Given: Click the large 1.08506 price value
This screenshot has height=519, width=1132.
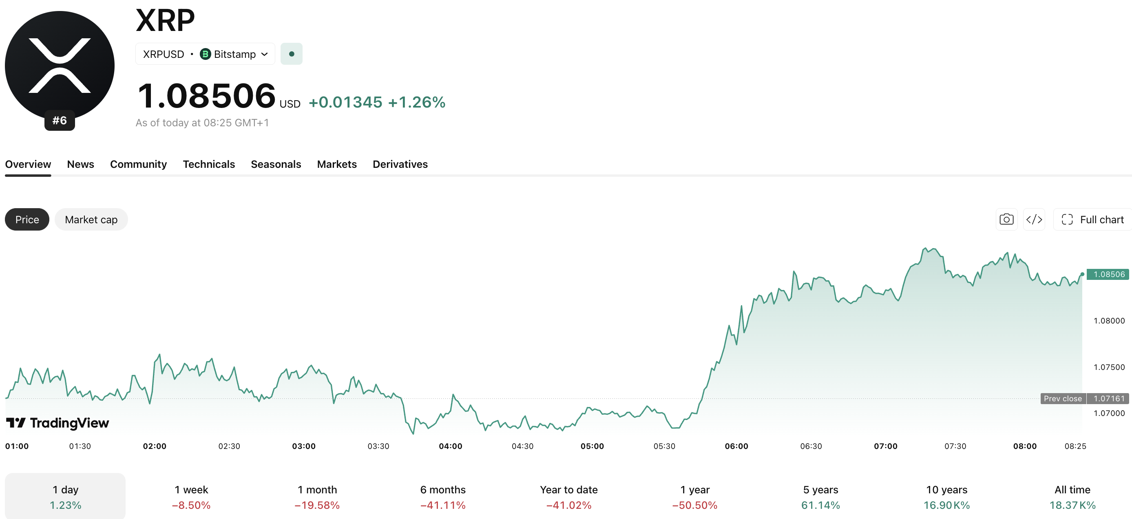Looking at the screenshot, I should tap(206, 95).
